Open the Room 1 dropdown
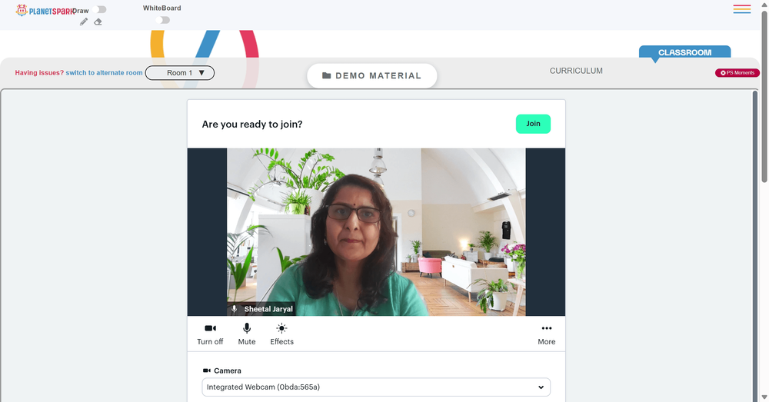The height and width of the screenshot is (402, 769). tap(180, 72)
